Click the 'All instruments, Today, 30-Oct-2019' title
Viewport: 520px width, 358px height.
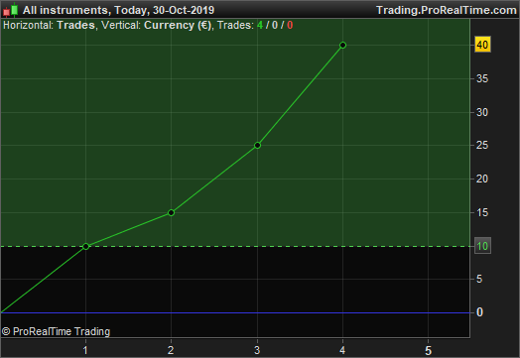tap(118, 10)
